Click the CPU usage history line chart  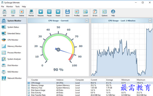(122, 50)
